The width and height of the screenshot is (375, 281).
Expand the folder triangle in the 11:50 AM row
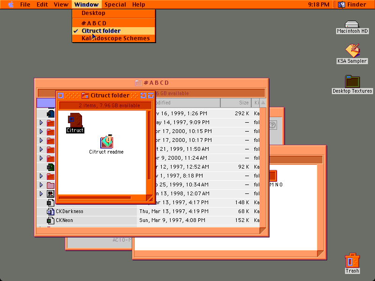pyautogui.click(x=41, y=149)
